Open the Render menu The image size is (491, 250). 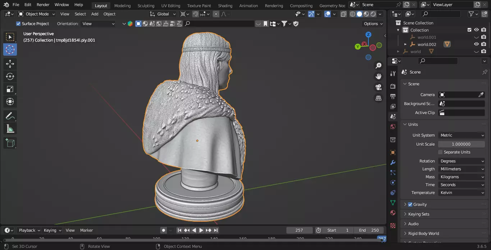pyautogui.click(x=43, y=5)
